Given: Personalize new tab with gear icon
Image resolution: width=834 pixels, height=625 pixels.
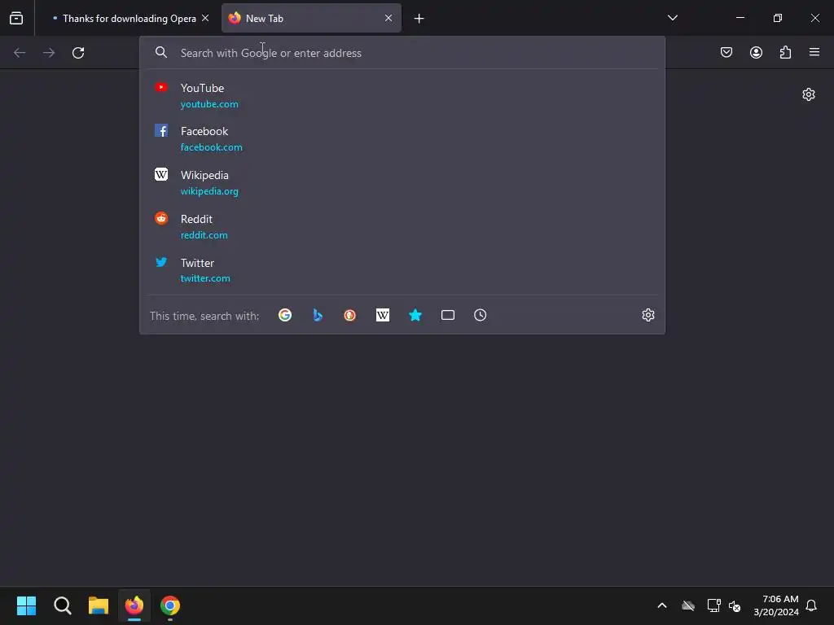Looking at the screenshot, I should (809, 94).
